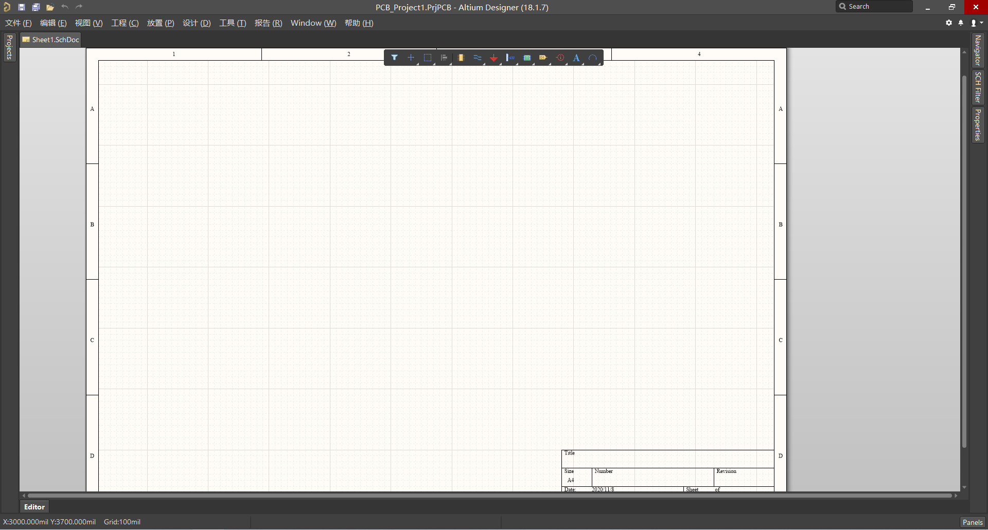Undo the last action
The image size is (988, 530).
coord(64,7)
